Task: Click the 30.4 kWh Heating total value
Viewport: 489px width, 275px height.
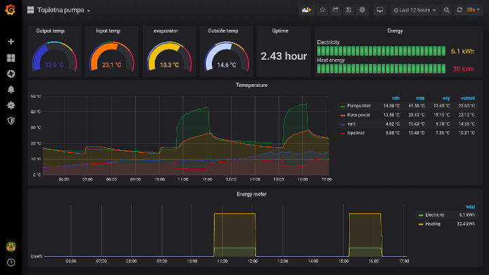Action: click(466, 224)
